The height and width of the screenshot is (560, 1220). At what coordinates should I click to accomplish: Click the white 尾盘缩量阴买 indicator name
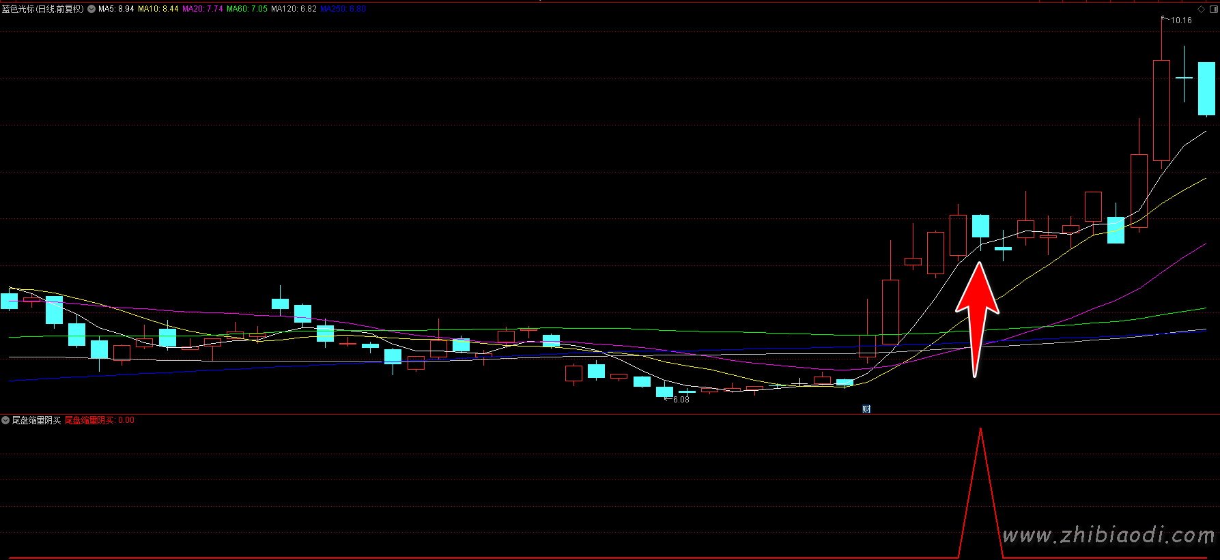[x=36, y=420]
